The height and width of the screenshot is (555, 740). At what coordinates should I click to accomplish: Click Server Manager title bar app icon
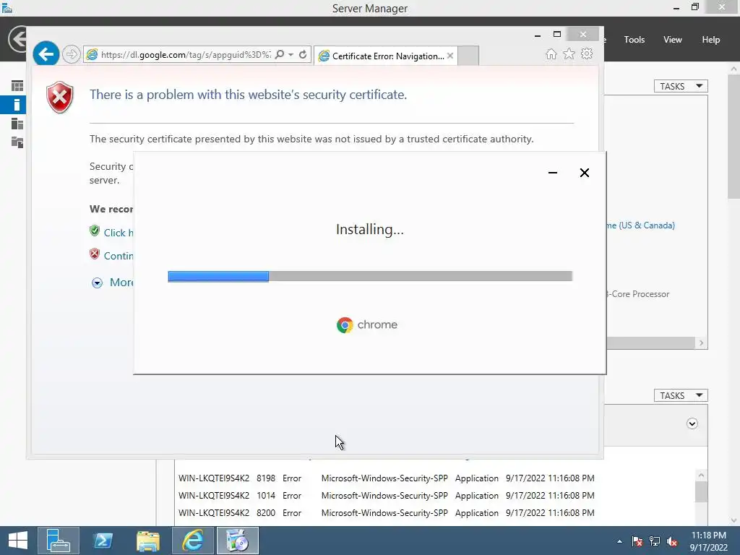pos(7,7)
